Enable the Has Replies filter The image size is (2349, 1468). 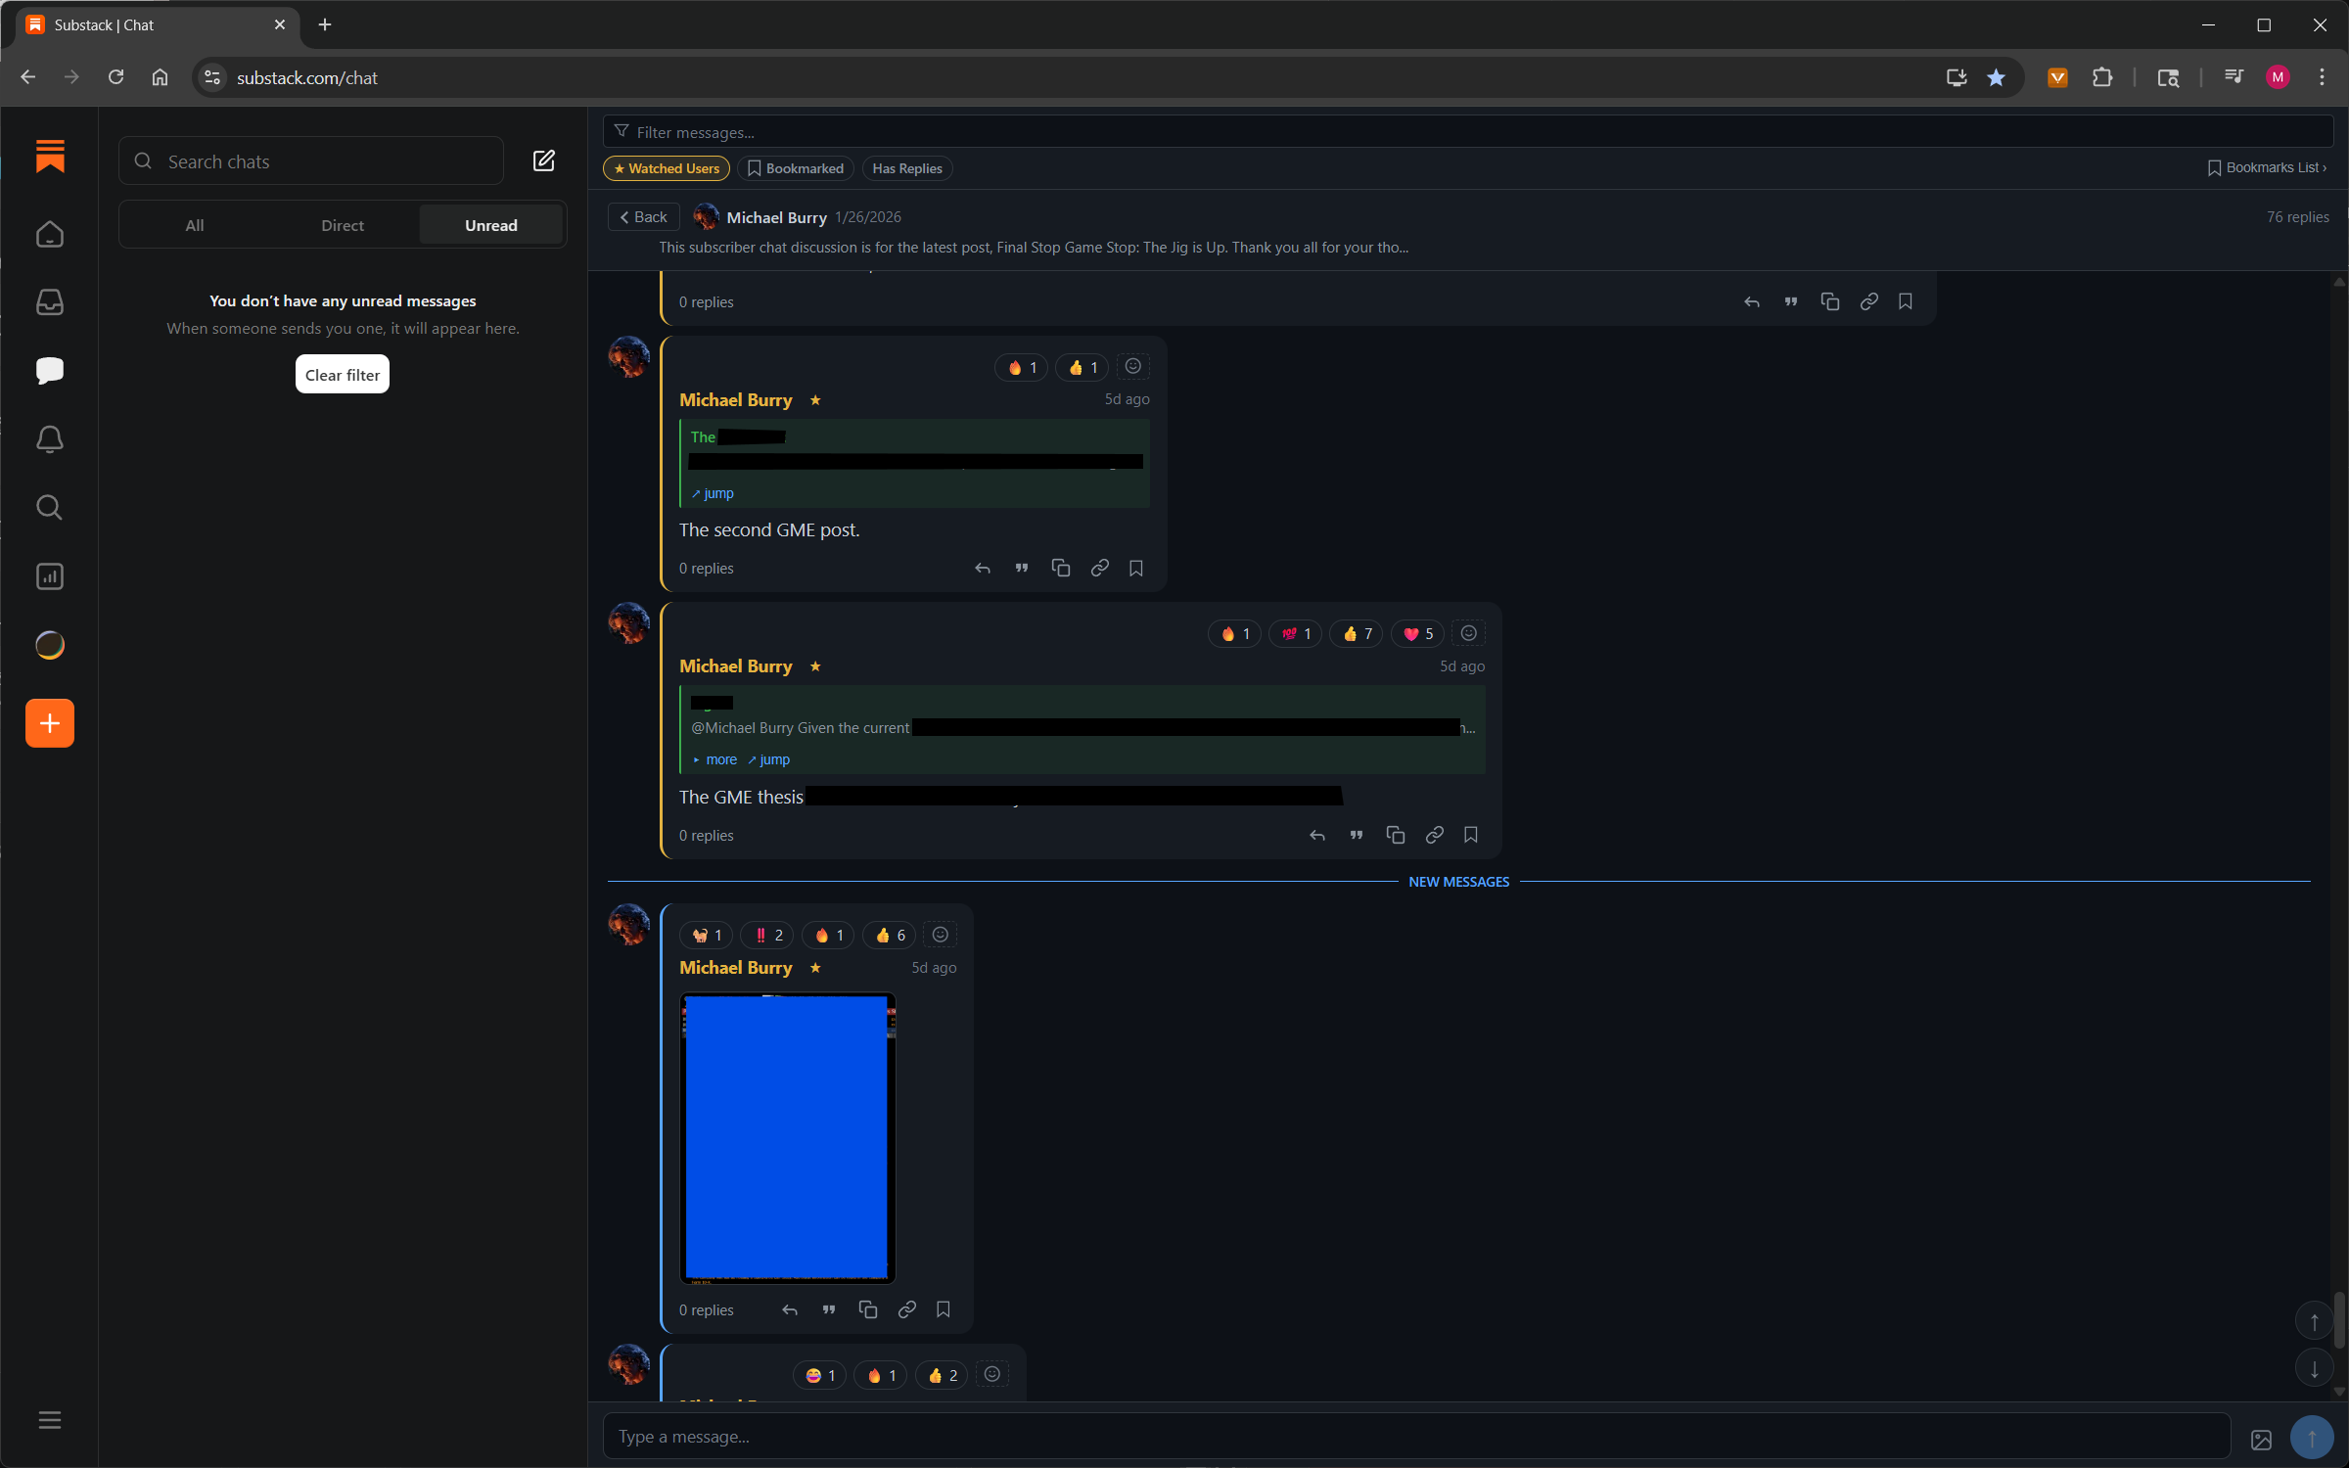[906, 167]
